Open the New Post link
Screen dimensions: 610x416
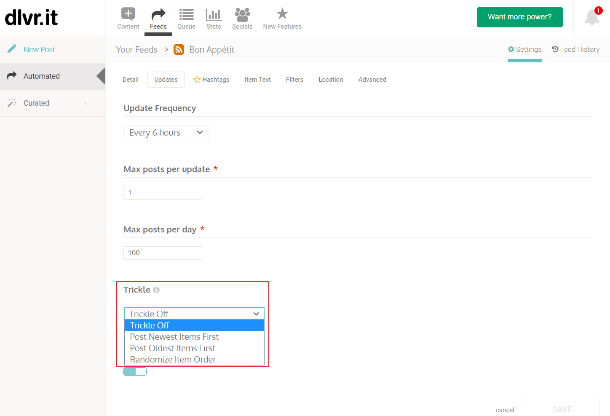[x=39, y=50]
